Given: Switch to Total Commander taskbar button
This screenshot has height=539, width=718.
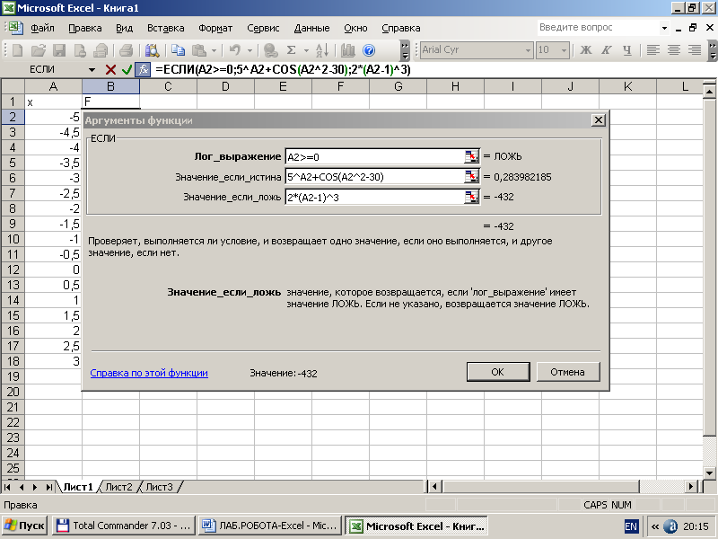Looking at the screenshot, I should click(124, 526).
